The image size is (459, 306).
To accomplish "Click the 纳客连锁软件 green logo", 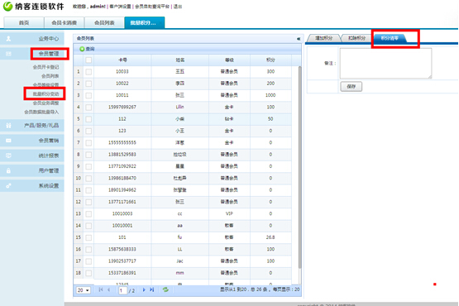I will (8, 6).
